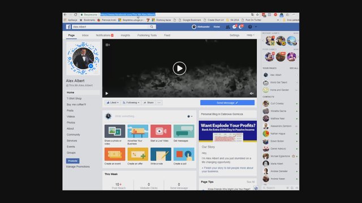Open the friend requests icon
Screen dimensions: 362x203
(x=227, y=27)
